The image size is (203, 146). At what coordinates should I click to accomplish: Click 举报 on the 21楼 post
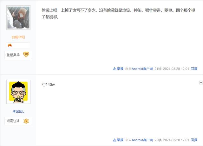coord(120,69)
